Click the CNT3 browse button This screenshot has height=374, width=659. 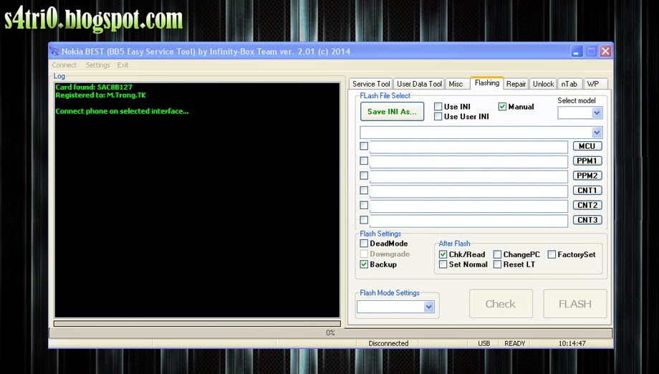click(587, 220)
